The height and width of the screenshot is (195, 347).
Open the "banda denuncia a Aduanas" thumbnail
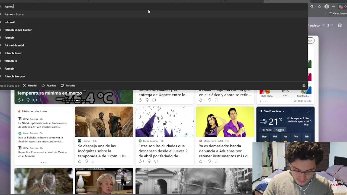tap(225, 122)
